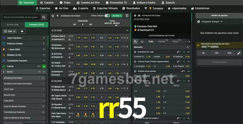Image resolution: width=243 pixels, height=124 pixels.
Task: Collapse the 31.07.2023 date group
Action: [127, 31]
